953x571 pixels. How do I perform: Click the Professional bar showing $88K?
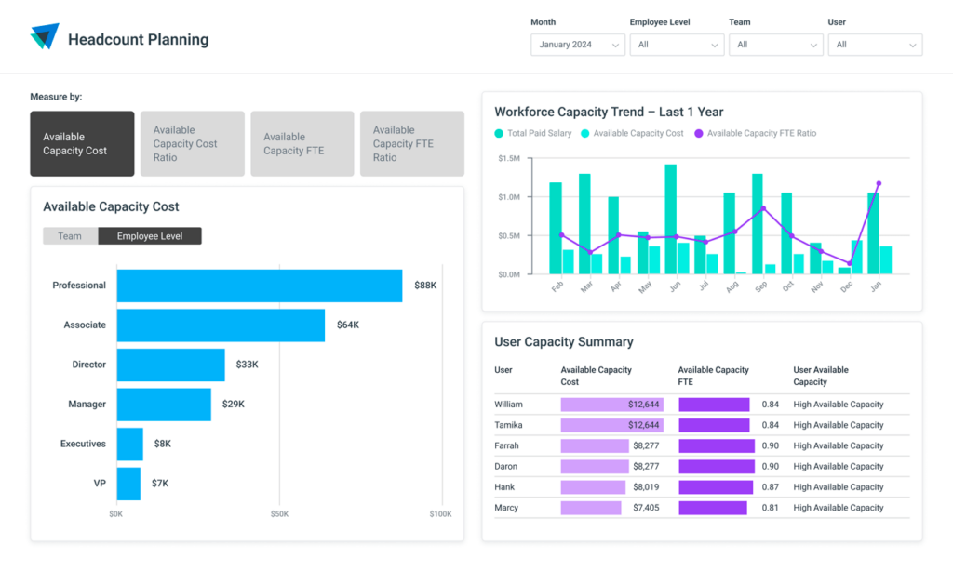pyautogui.click(x=258, y=285)
